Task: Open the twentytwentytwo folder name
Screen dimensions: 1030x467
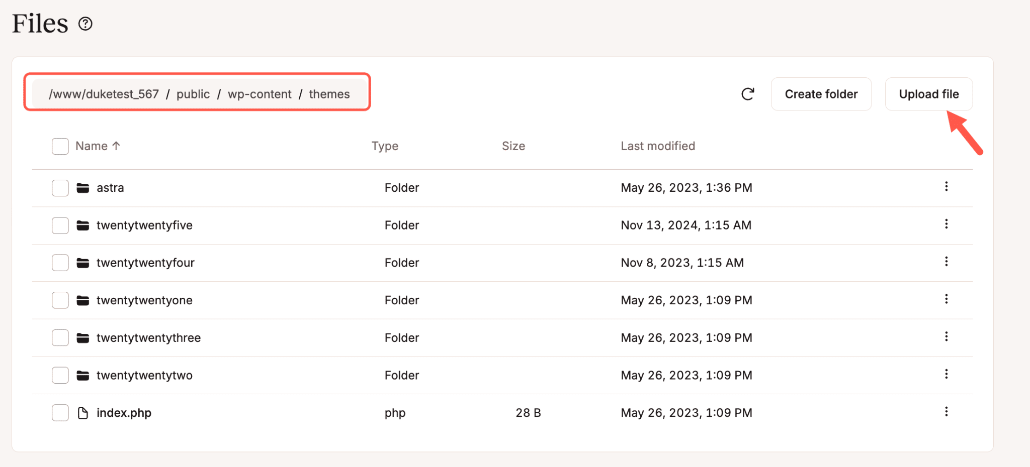Action: [x=144, y=375]
